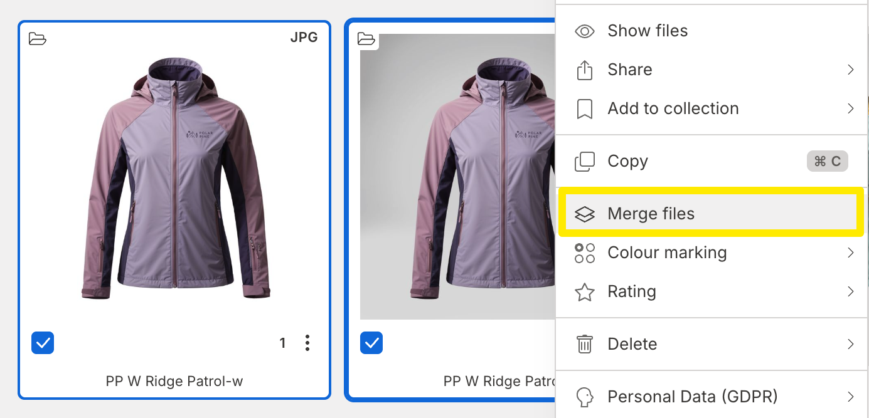Open the folder icon on the first asset card

tap(38, 39)
